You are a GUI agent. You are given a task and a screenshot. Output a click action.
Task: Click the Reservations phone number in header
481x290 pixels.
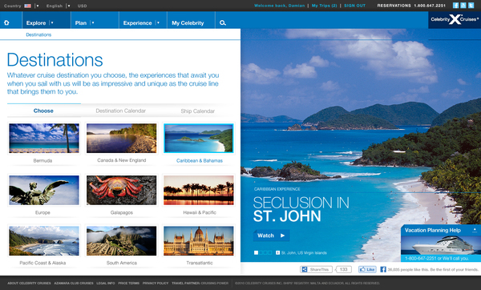coord(430,6)
